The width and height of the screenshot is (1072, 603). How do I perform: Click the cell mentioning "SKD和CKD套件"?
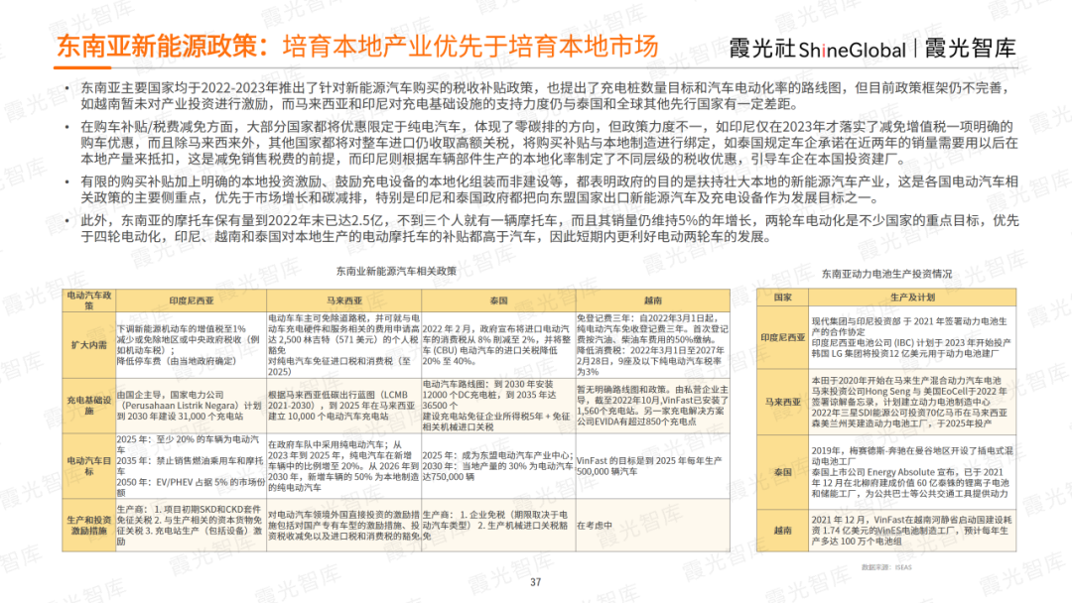point(191,526)
